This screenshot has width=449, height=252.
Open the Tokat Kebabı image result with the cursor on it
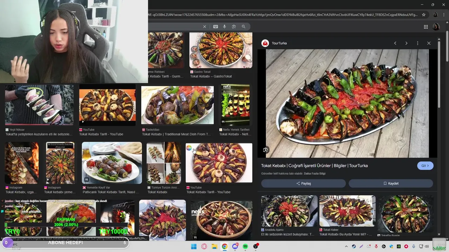click(219, 163)
